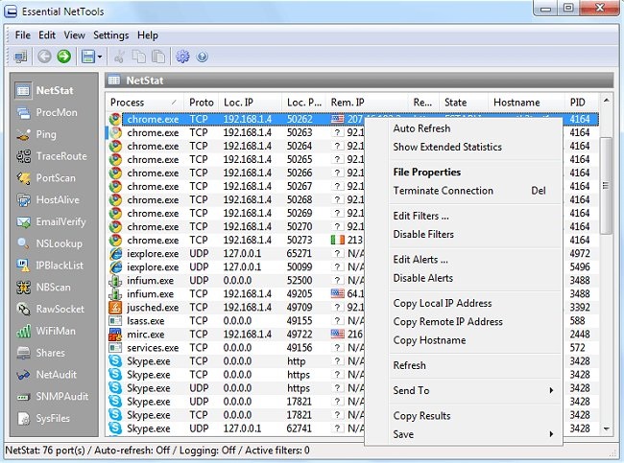The width and height of the screenshot is (624, 463).
Task: Open the File menu
Action: (x=23, y=35)
